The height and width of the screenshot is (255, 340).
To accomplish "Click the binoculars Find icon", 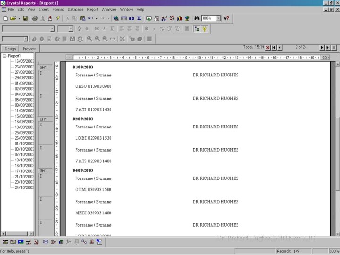I will click(x=196, y=18).
